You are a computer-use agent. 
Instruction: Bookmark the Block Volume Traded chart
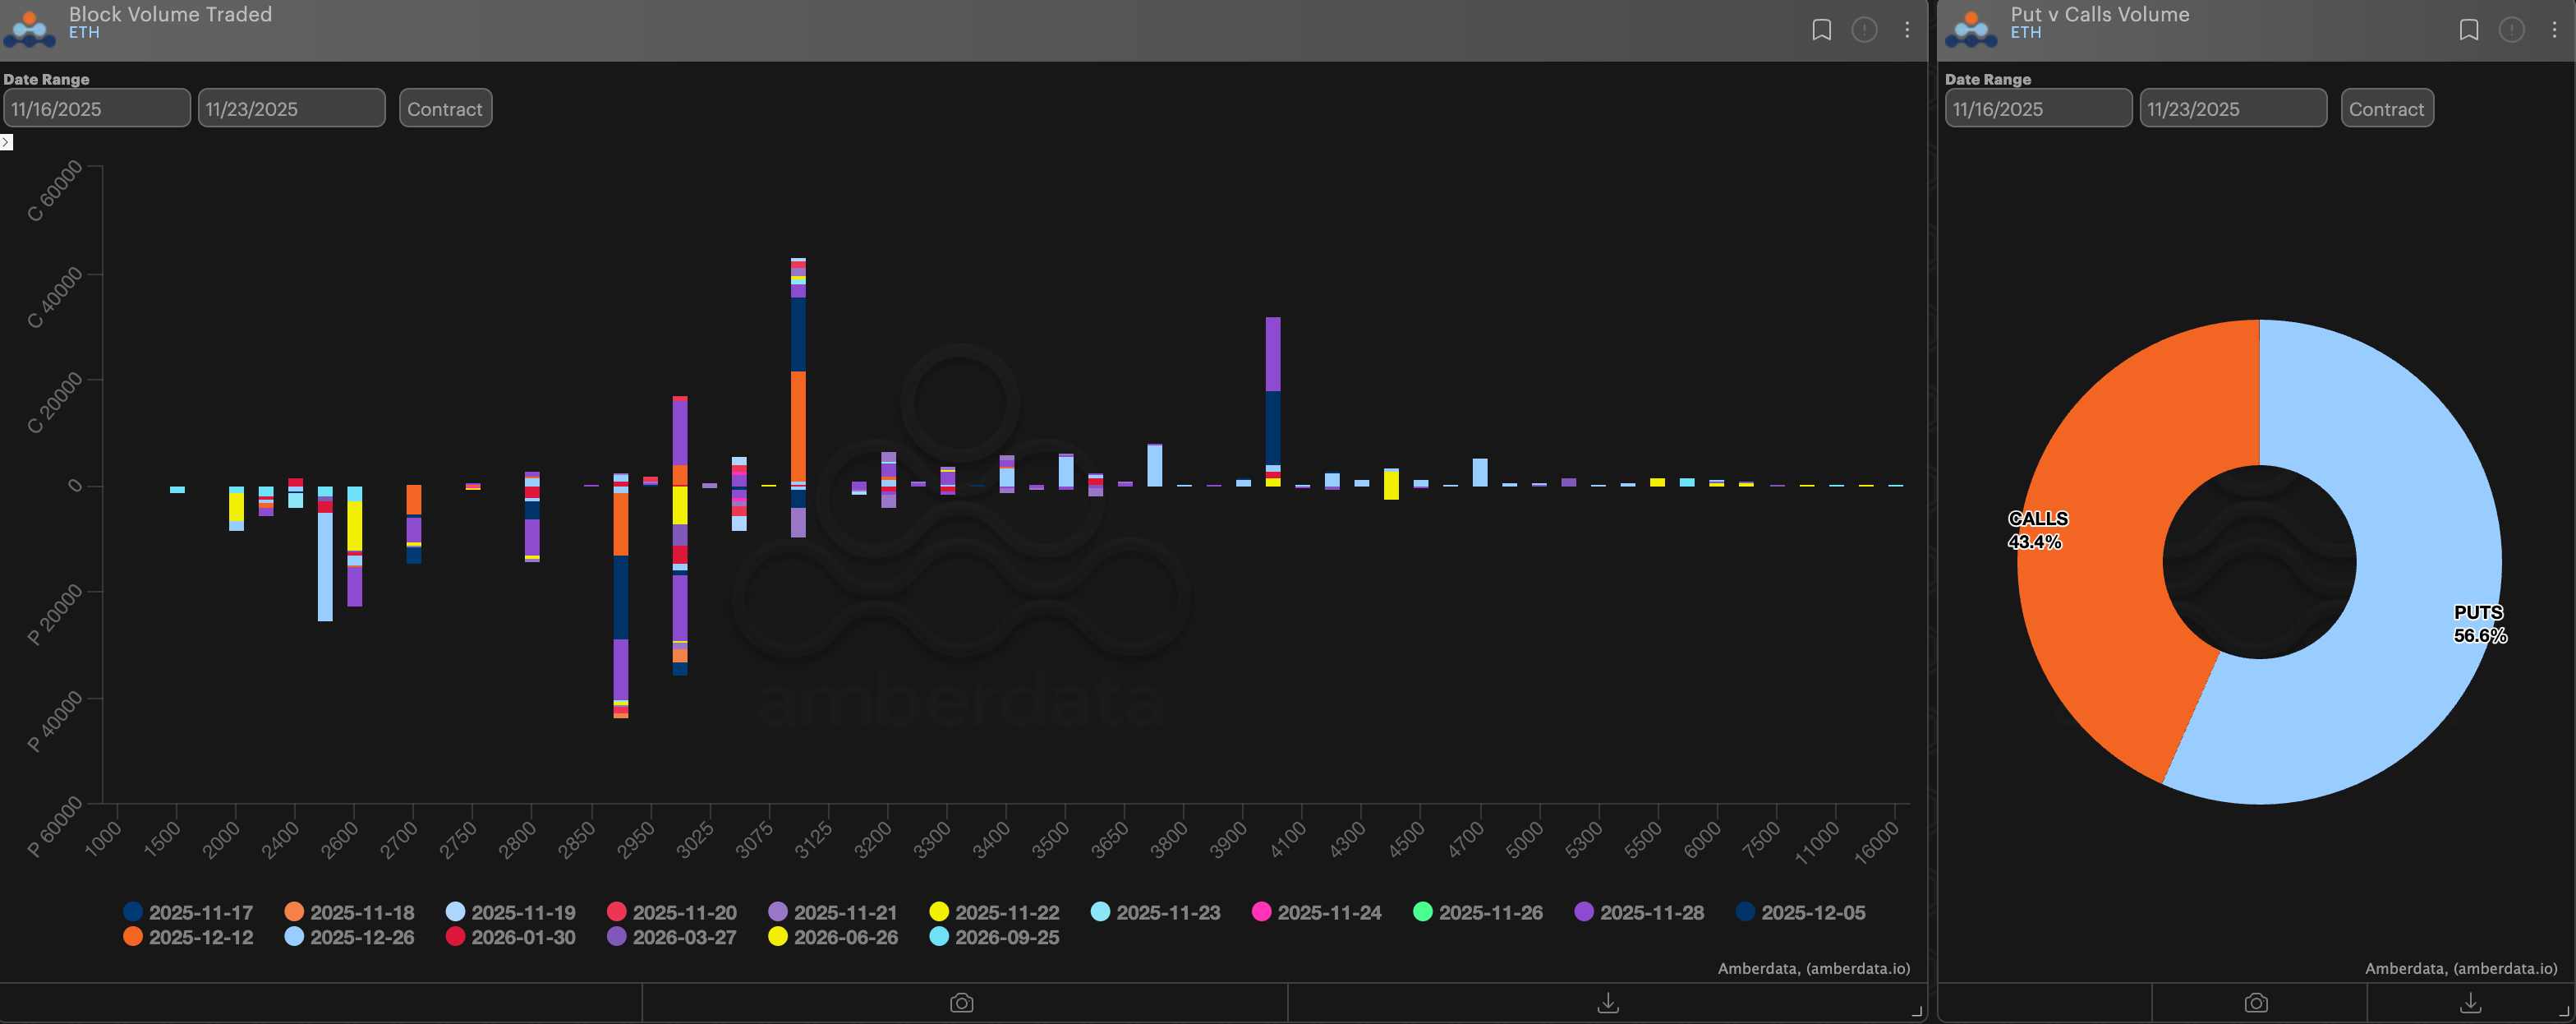[1821, 30]
